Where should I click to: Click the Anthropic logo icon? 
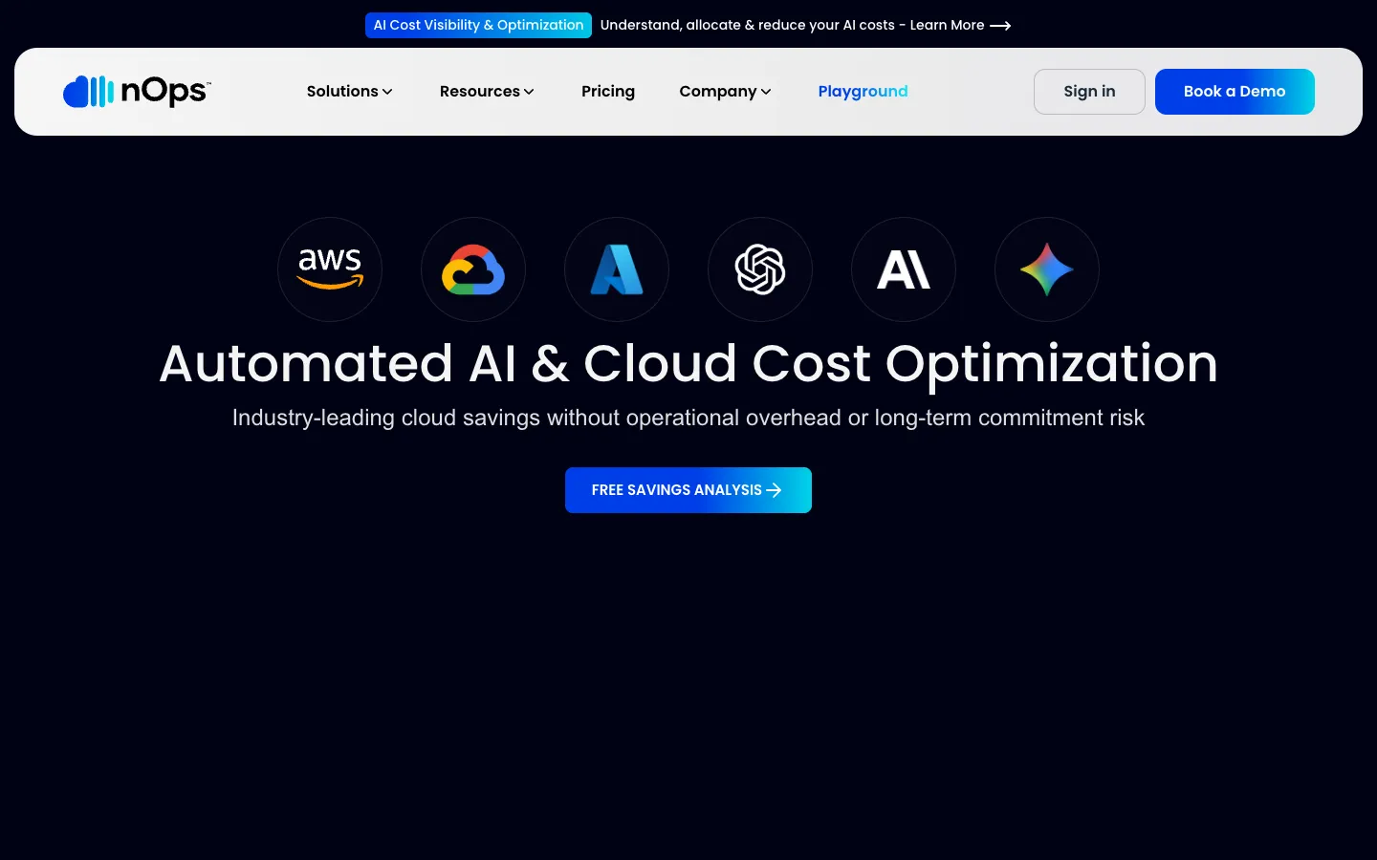(904, 269)
